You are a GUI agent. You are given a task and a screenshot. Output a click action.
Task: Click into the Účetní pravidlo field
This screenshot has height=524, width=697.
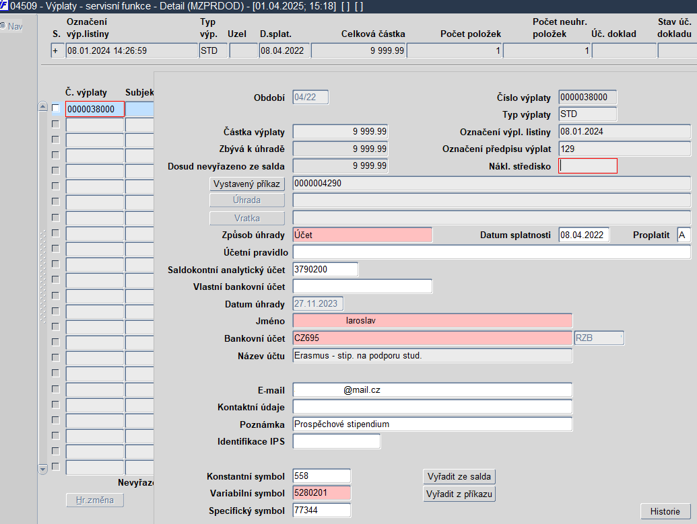click(492, 252)
